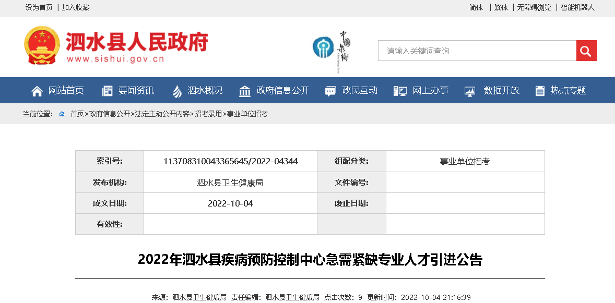Click the chart icon beside 数据开放
The height and width of the screenshot is (303, 615).
470,91
